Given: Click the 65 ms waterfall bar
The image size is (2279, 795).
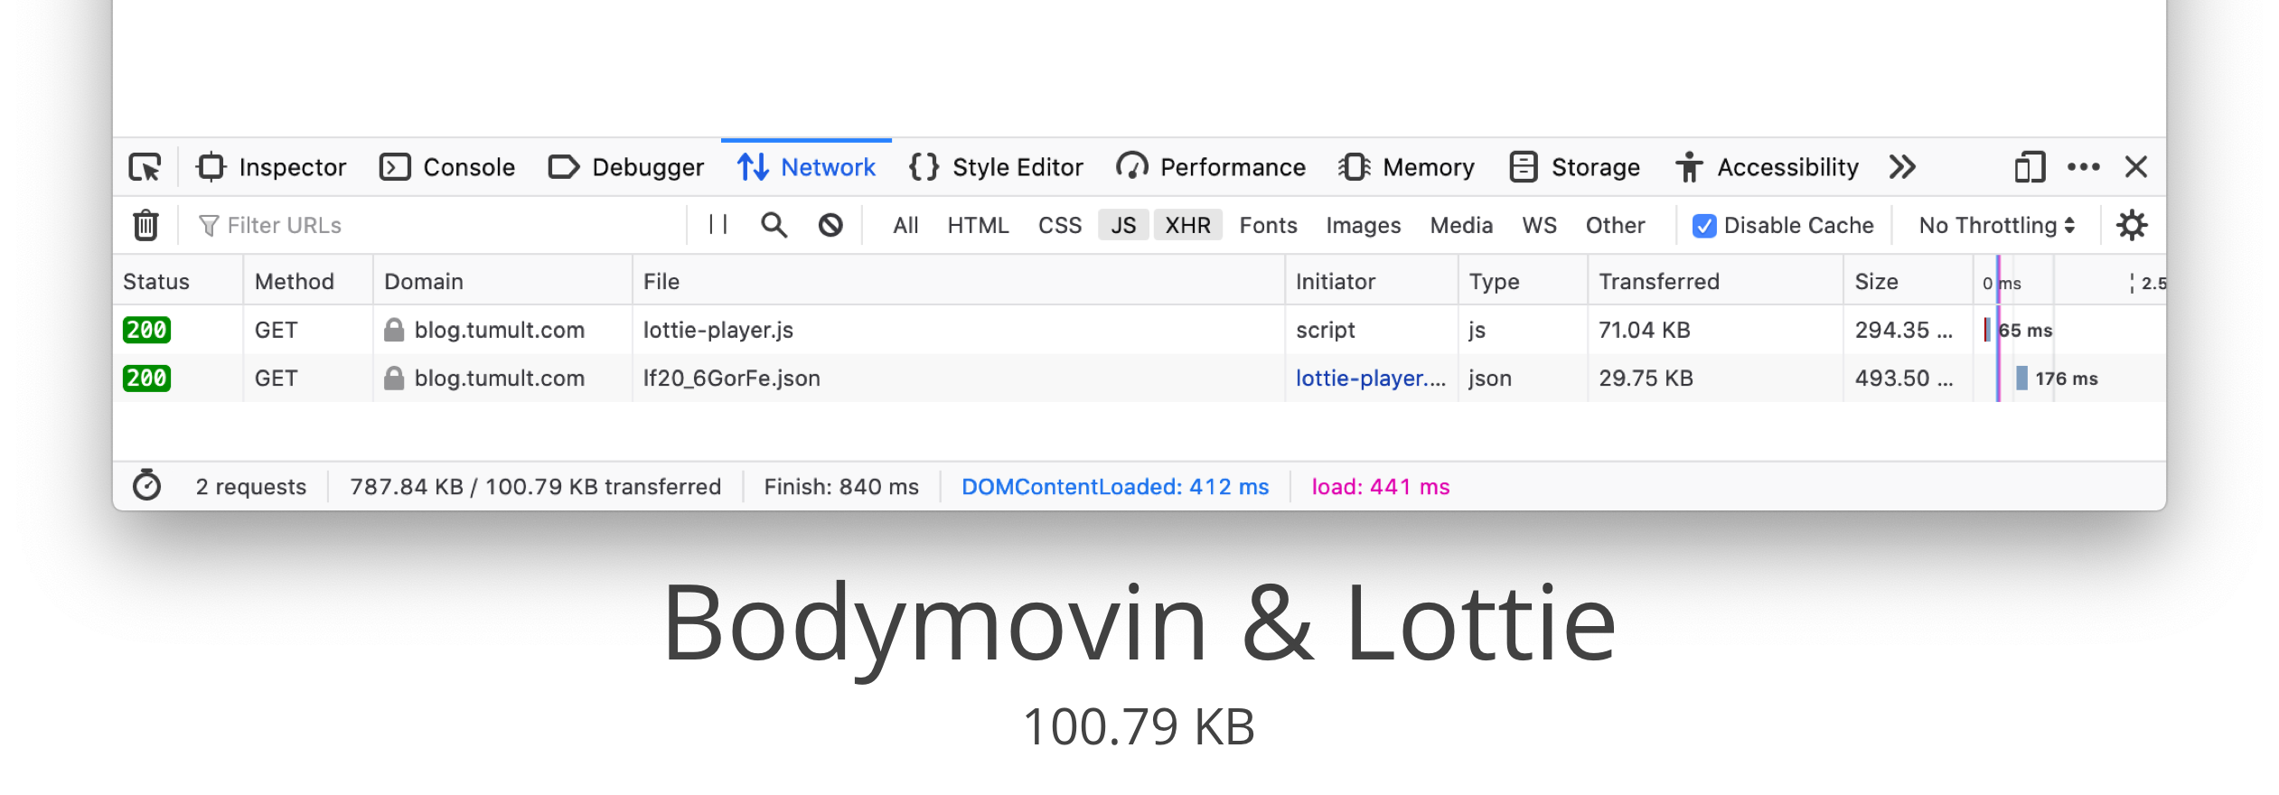Looking at the screenshot, I should coord(1987,330).
